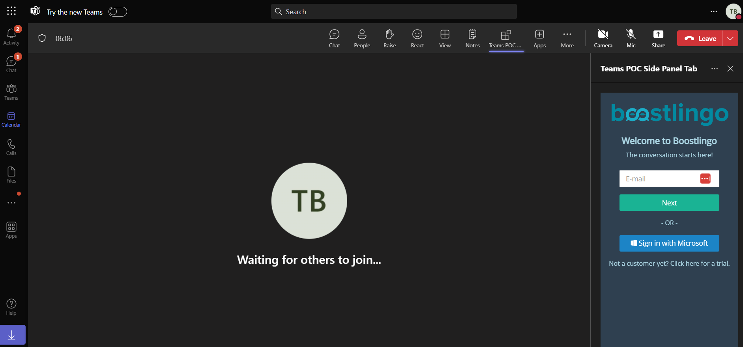Image resolution: width=743 pixels, height=347 pixels.
Task: Raise your hand in meeting
Action: tap(389, 39)
